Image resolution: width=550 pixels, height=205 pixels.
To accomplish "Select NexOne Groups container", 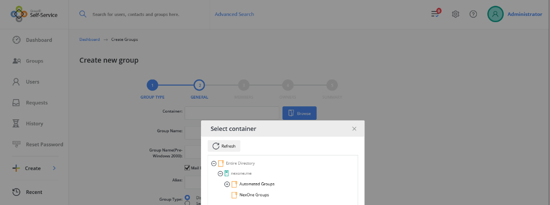I will tap(254, 195).
